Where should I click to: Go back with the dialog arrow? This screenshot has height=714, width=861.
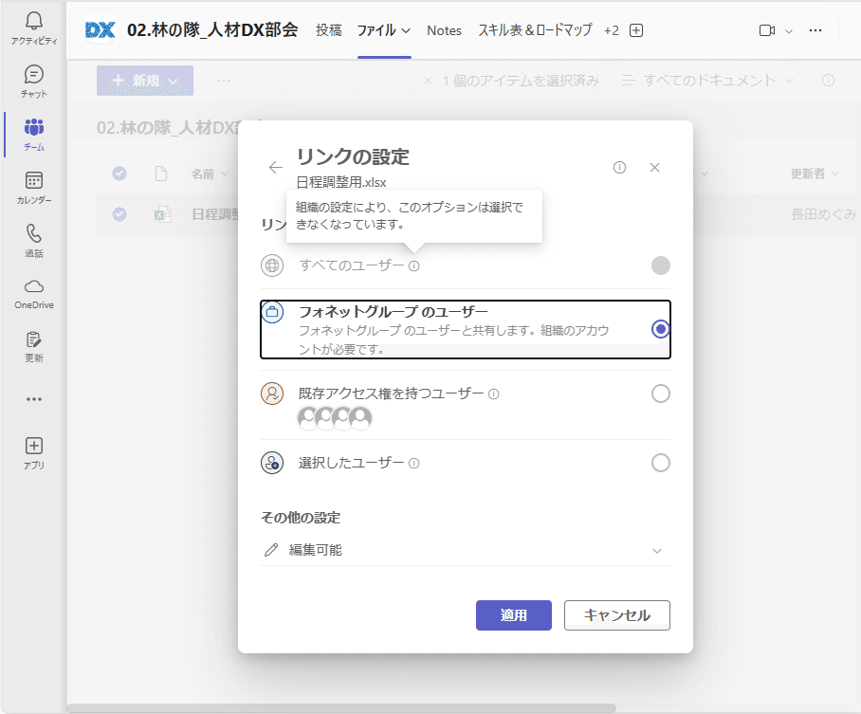click(276, 168)
